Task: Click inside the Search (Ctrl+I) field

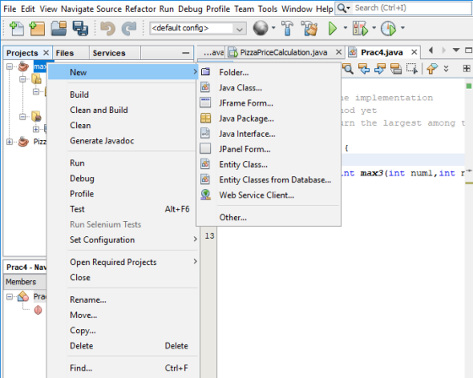Action: [x=412, y=8]
